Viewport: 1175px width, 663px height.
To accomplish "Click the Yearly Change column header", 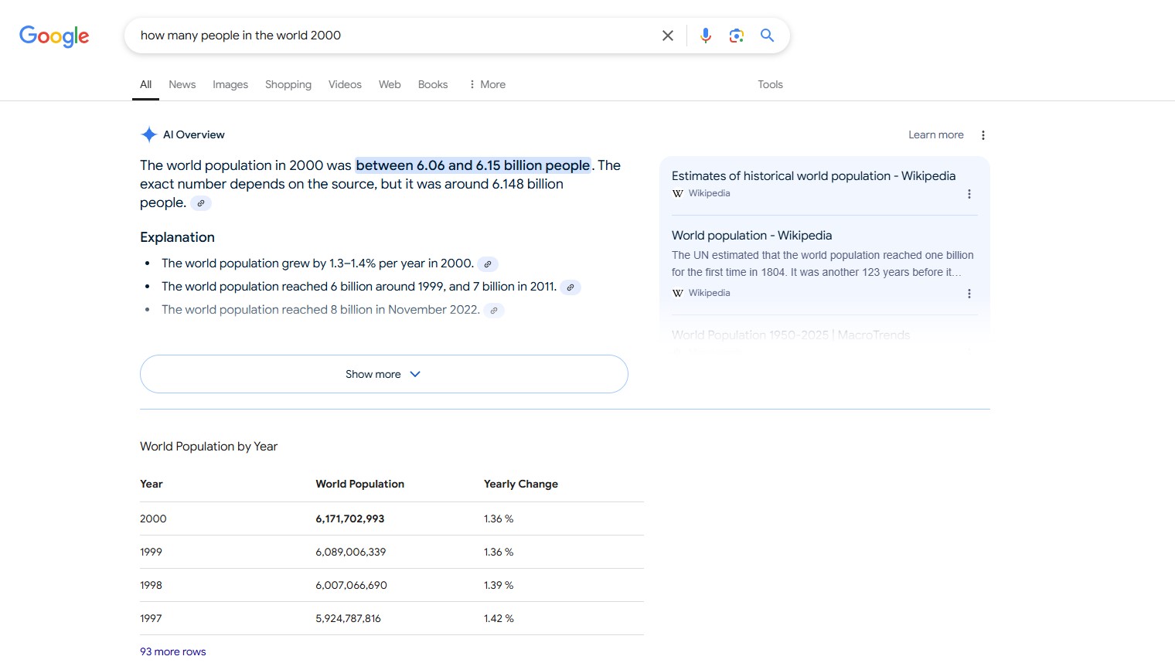I will [x=521, y=484].
